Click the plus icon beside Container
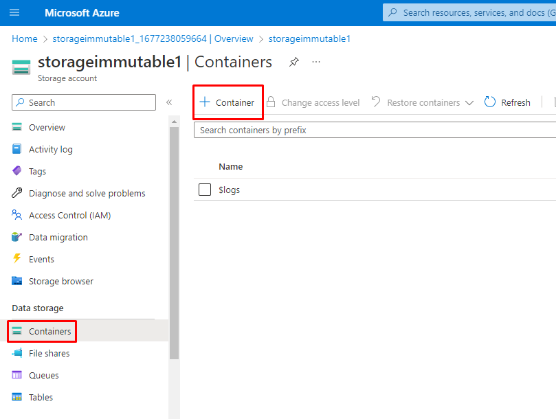Screen dimensions: 556x419 (x=205, y=102)
